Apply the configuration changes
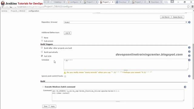The image size is (194, 109). point(53,106)
